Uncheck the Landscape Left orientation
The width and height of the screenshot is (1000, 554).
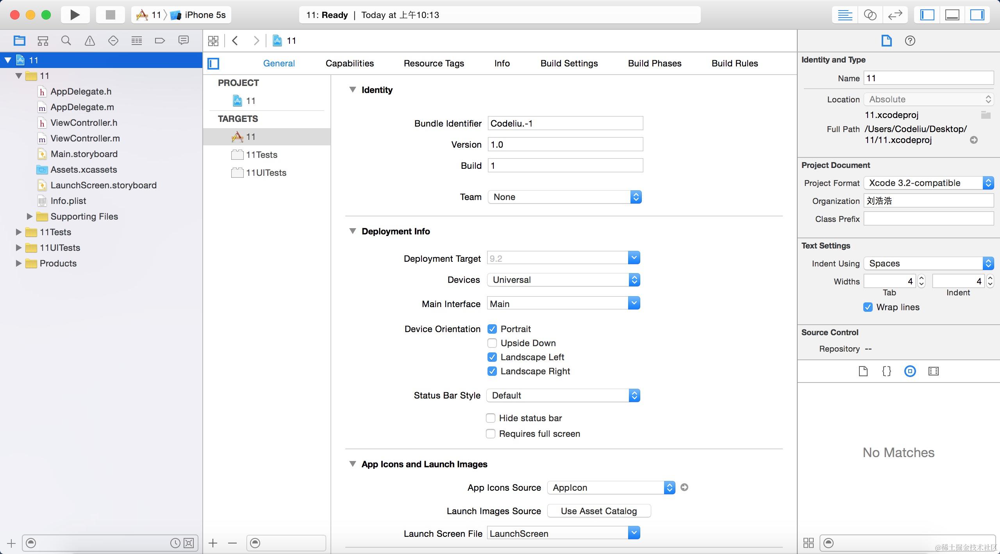coord(492,357)
